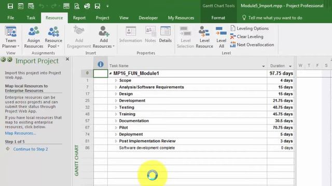Open the Resource Pool menu
Viewport: 332px width, 186px height.
[x=53, y=37]
